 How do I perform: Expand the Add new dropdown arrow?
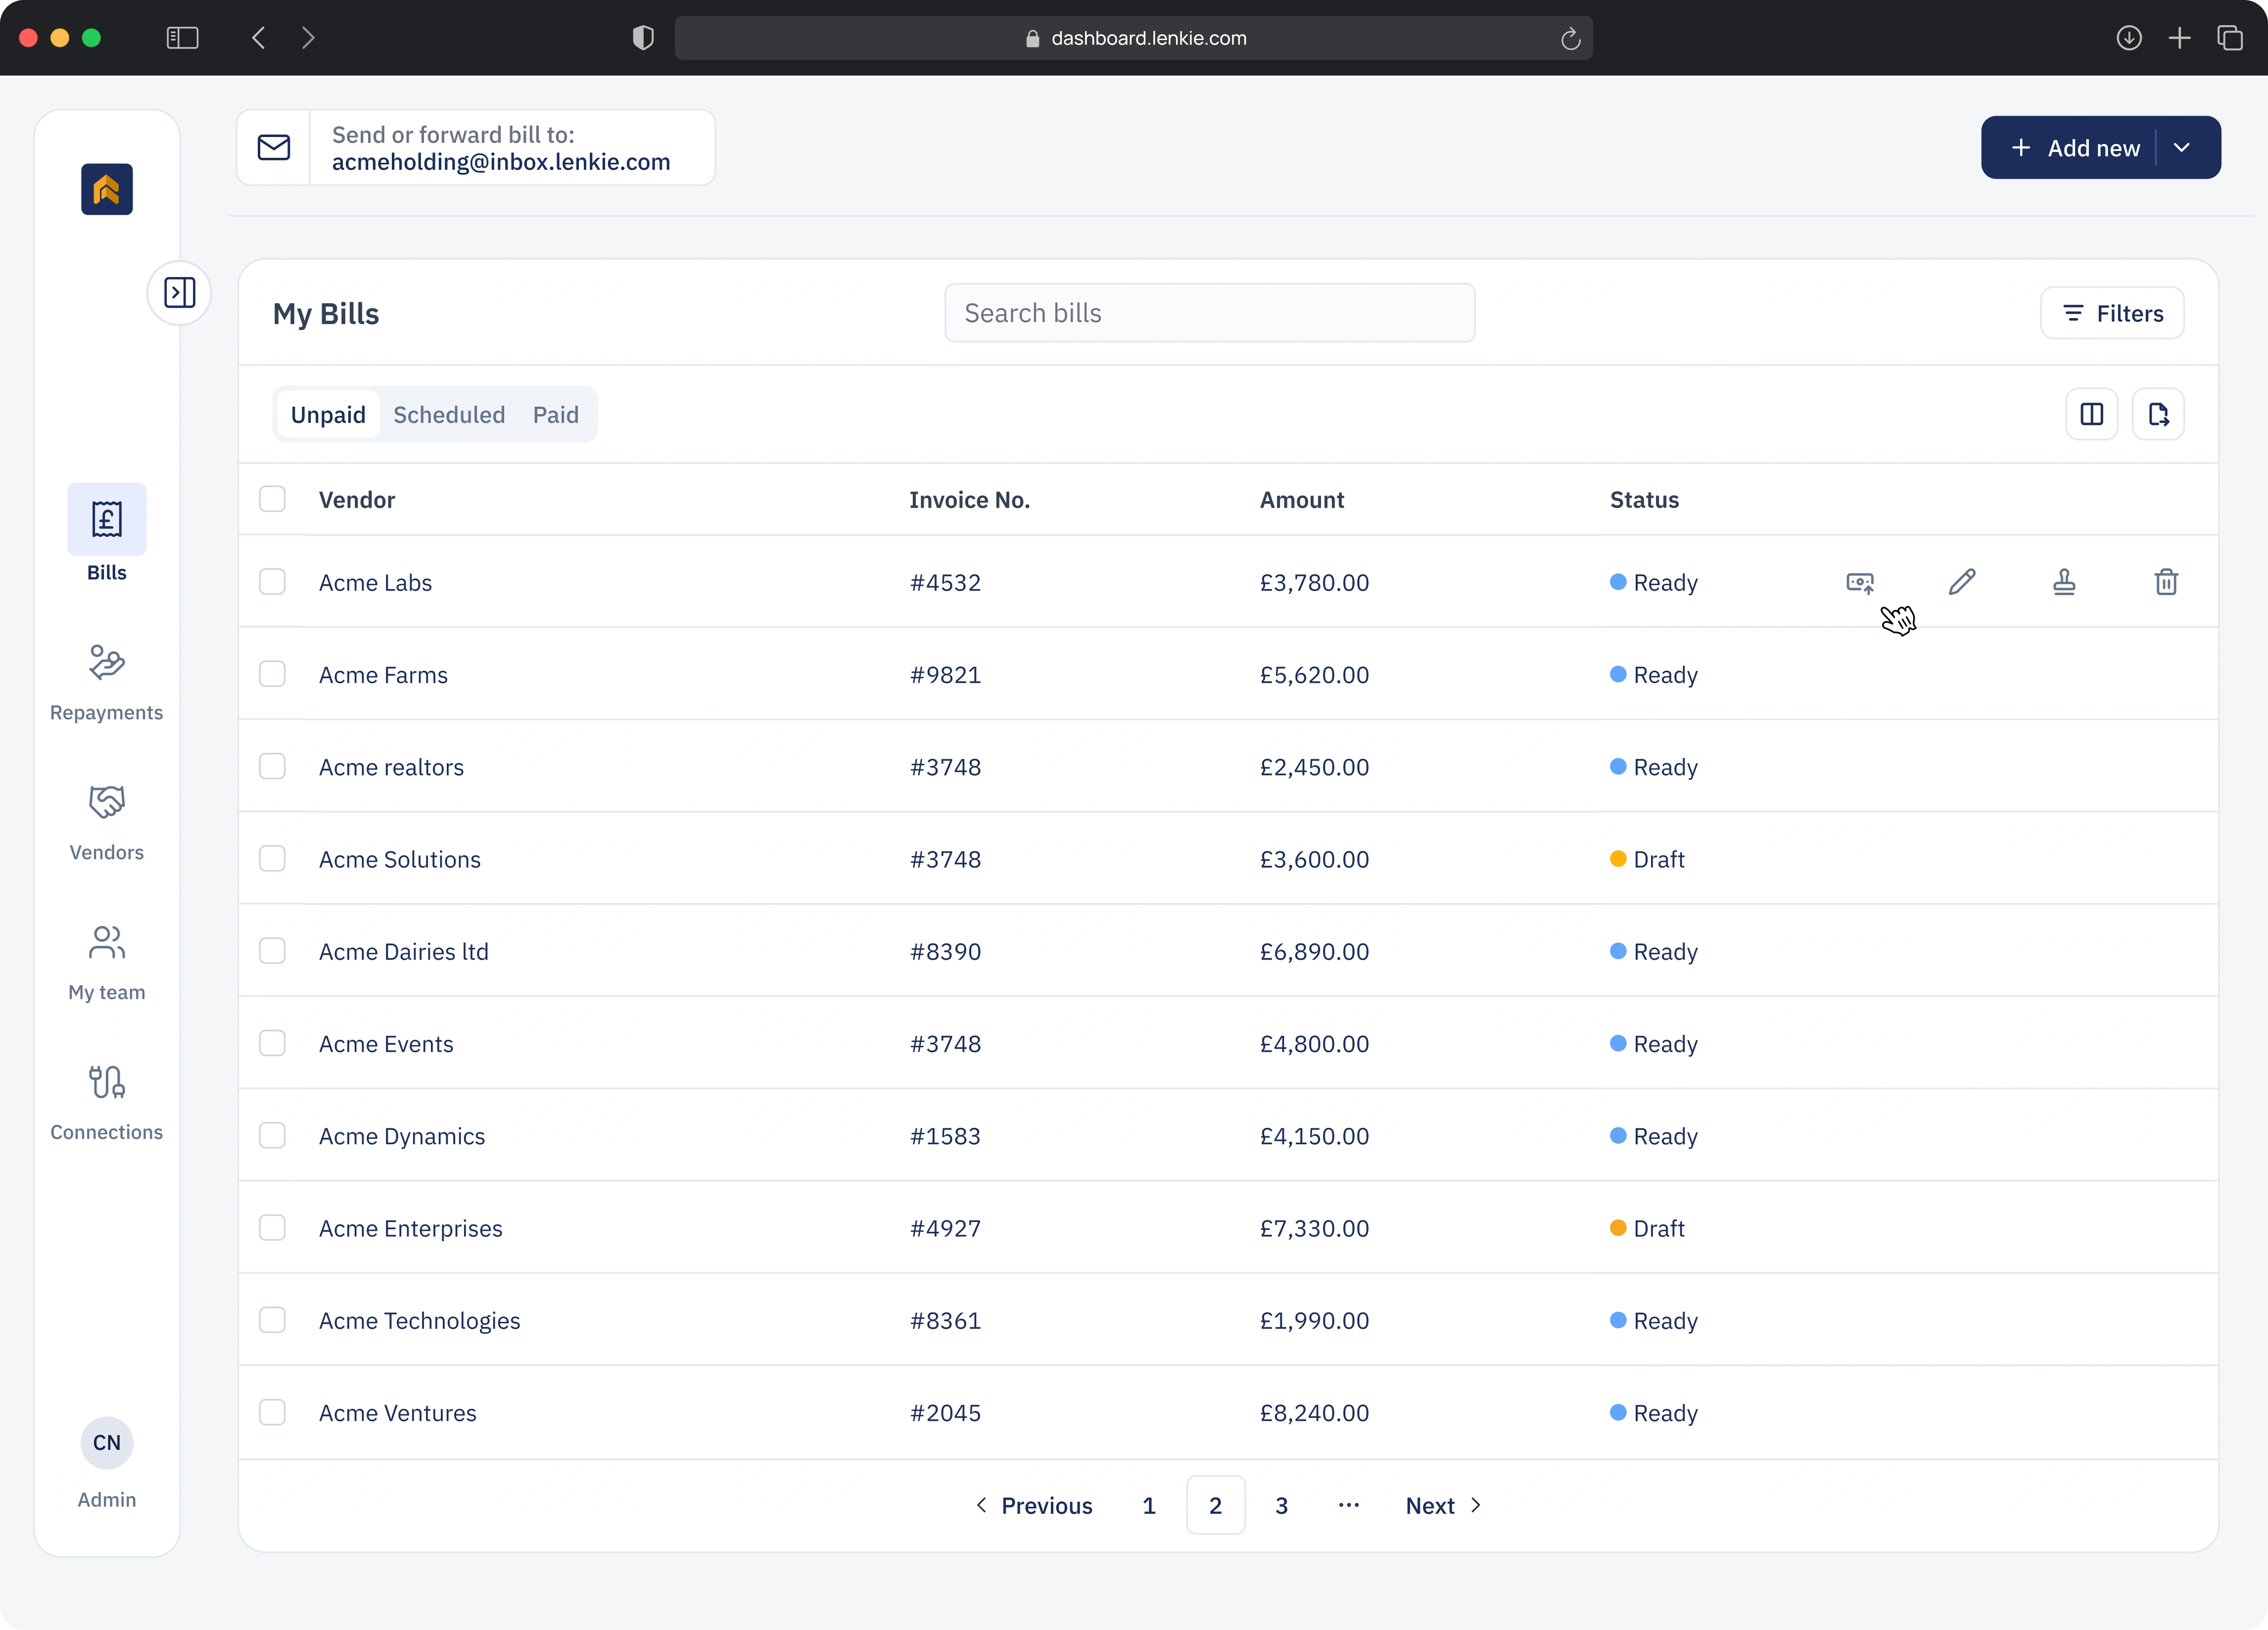tap(2182, 148)
